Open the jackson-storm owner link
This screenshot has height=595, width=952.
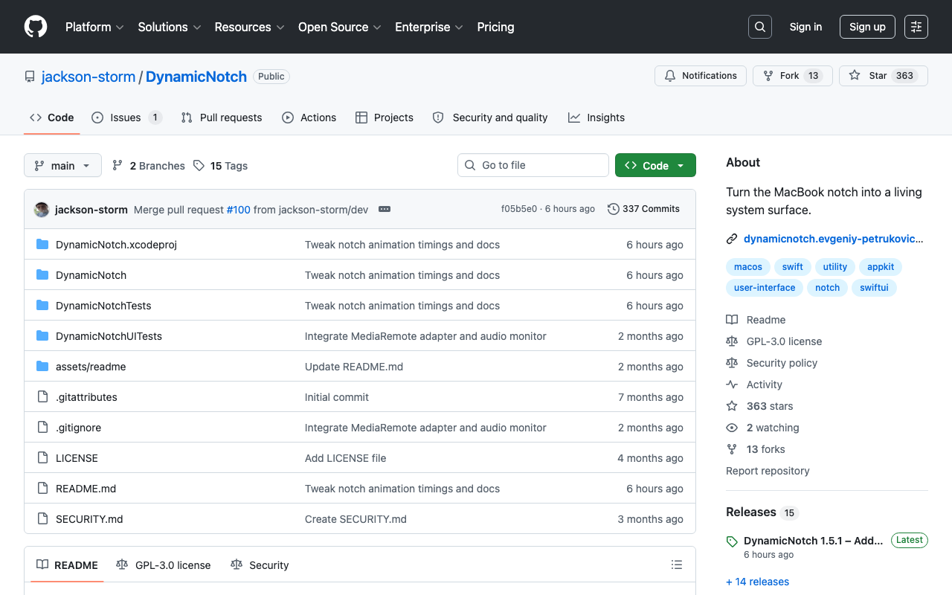click(89, 77)
